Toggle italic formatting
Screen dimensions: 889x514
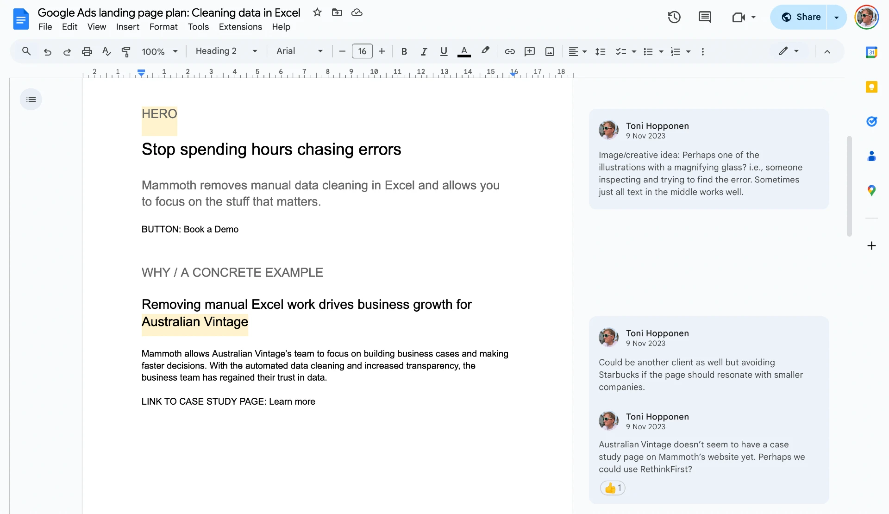pyautogui.click(x=424, y=51)
